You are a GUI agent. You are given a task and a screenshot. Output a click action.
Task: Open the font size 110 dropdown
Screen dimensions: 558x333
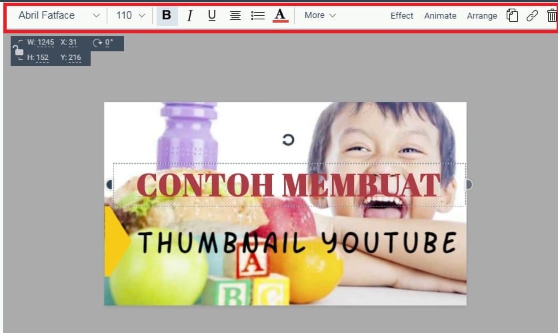[130, 15]
